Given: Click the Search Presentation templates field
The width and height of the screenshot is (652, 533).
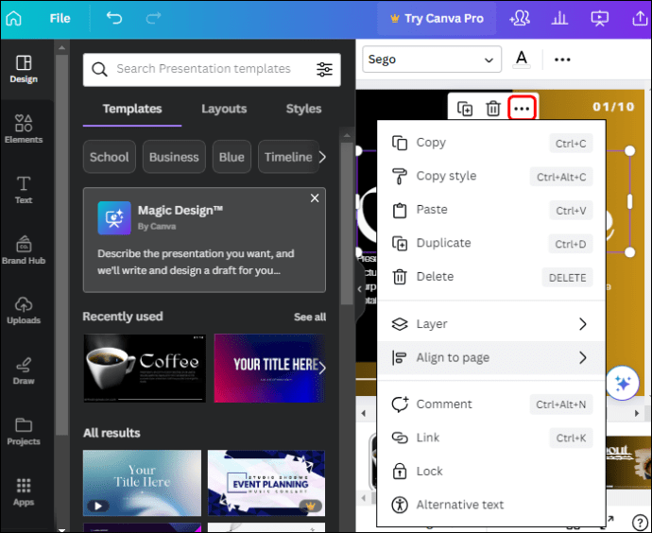Looking at the screenshot, I should (x=212, y=69).
